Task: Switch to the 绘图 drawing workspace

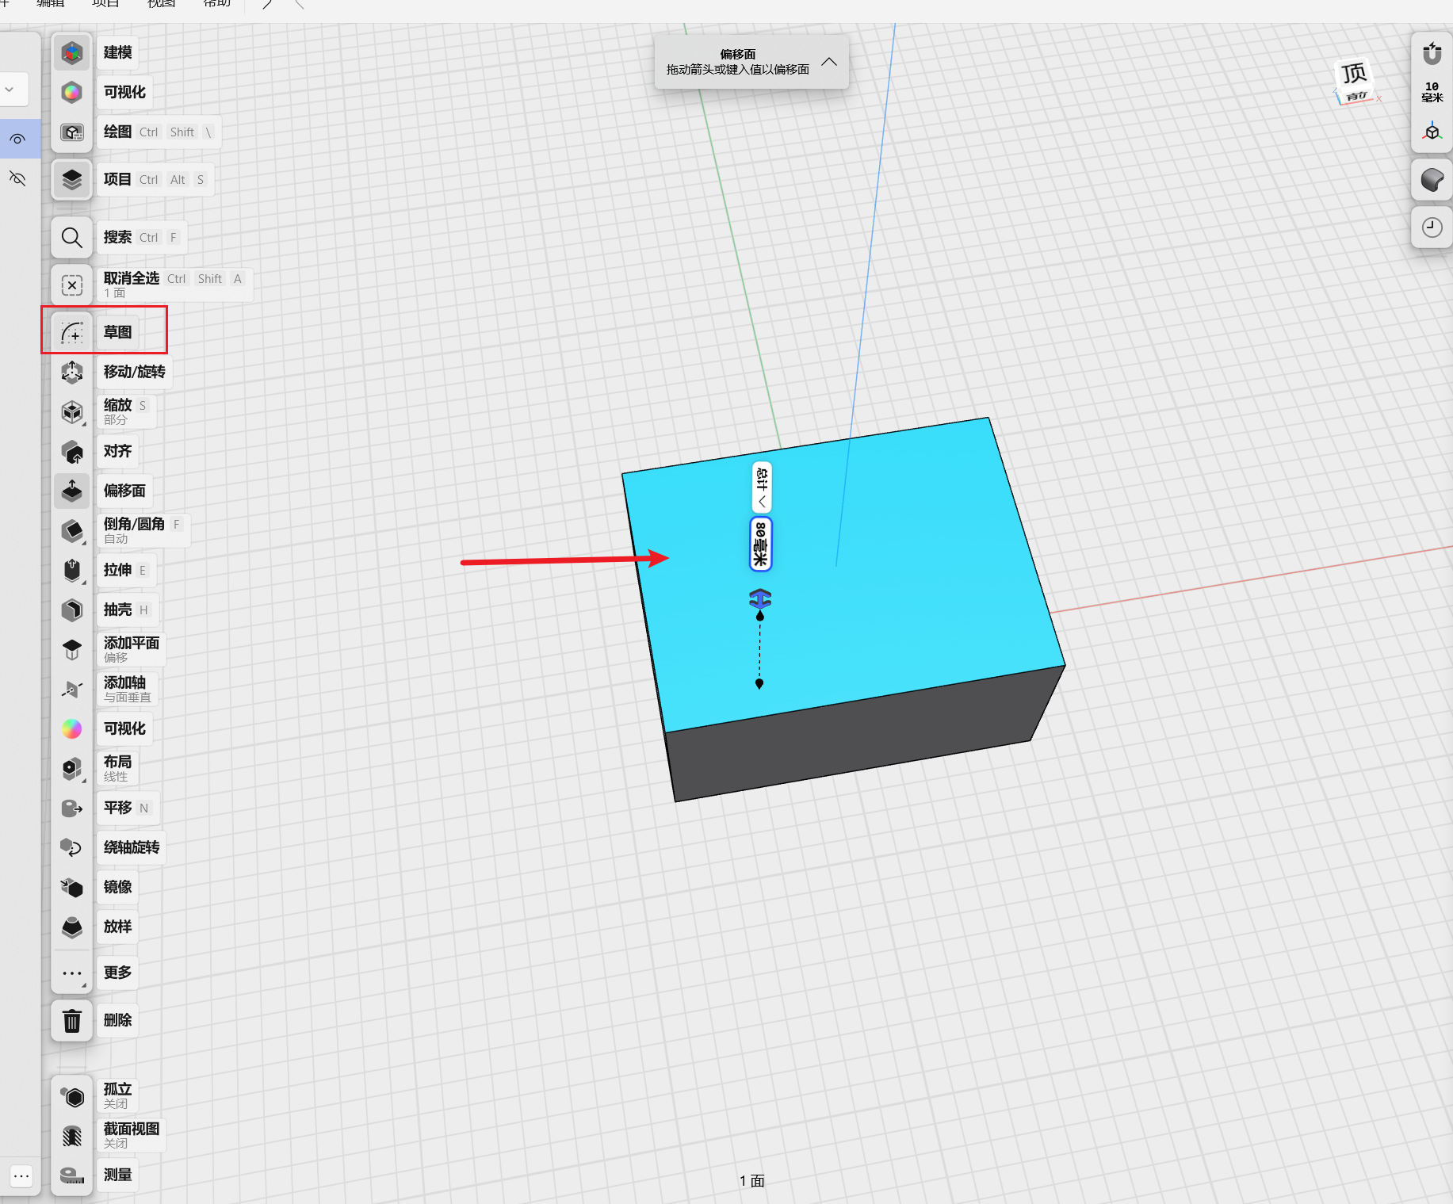Action: (x=72, y=132)
